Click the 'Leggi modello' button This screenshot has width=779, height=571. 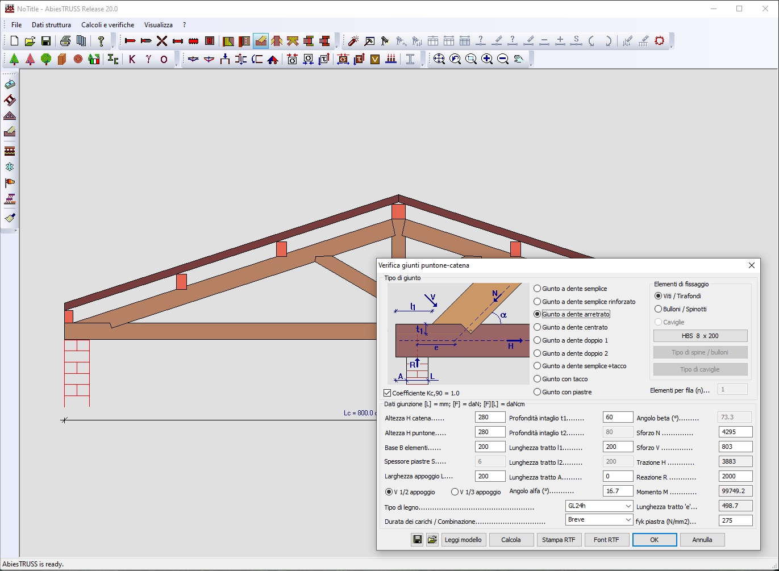(x=463, y=540)
